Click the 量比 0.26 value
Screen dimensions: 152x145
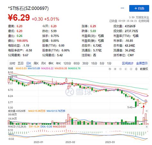(x=20, y=36)
